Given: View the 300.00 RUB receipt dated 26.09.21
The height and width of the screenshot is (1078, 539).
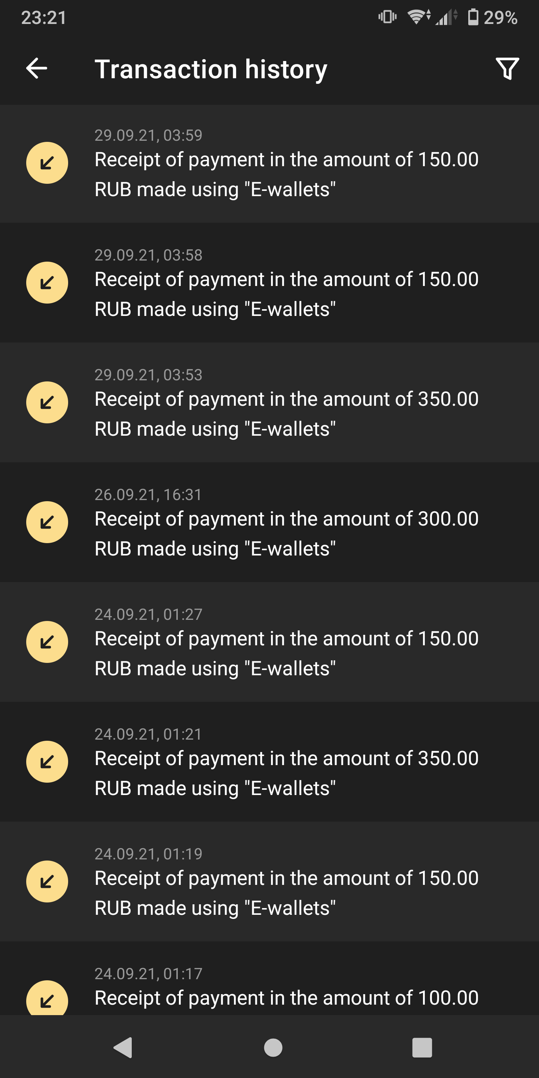Looking at the screenshot, I should pos(286,533).
